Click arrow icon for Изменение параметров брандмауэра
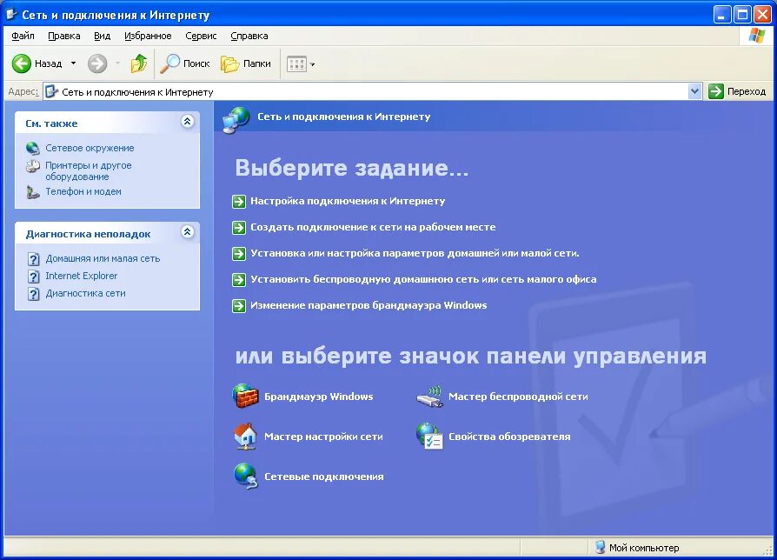 coord(239,306)
